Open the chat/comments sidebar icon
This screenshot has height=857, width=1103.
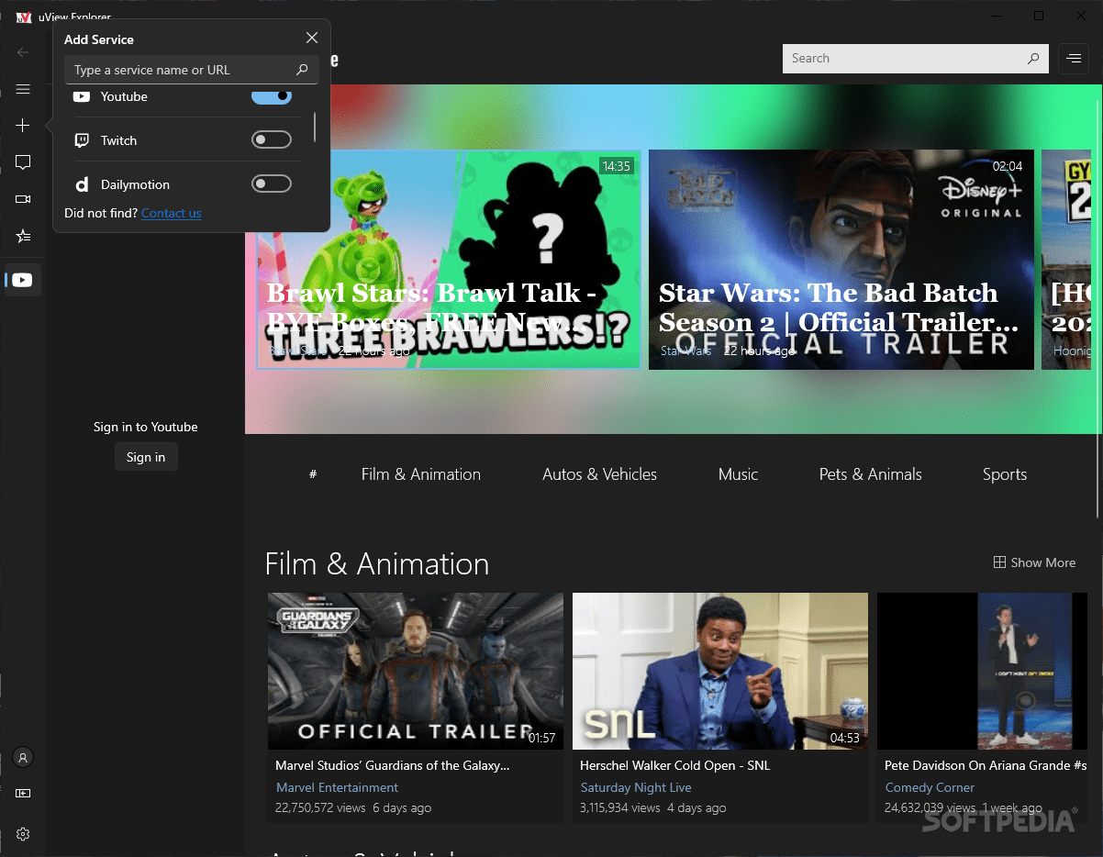(23, 162)
